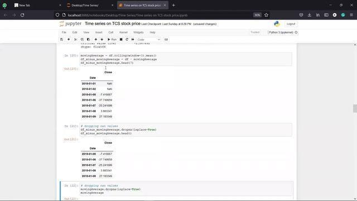Go forward in browser history
Viewport: 357px width, 201px height.
click(x=14, y=15)
